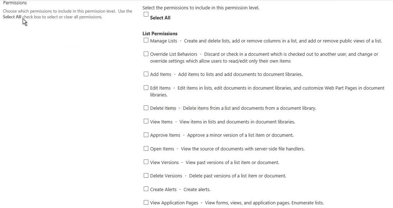Tick the Delete Items checkbox

click(146, 108)
